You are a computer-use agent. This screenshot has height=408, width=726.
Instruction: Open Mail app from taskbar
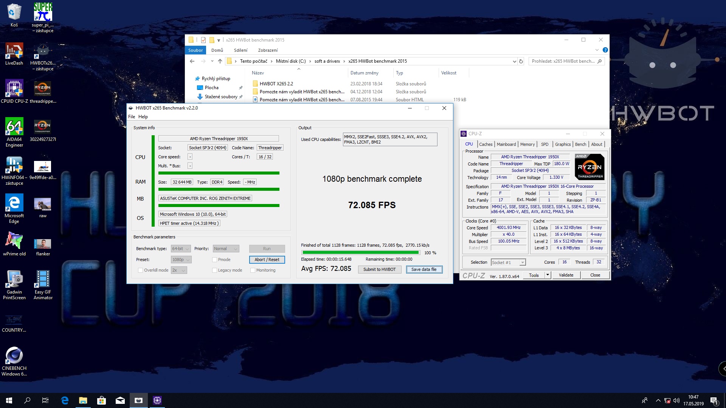point(120,400)
